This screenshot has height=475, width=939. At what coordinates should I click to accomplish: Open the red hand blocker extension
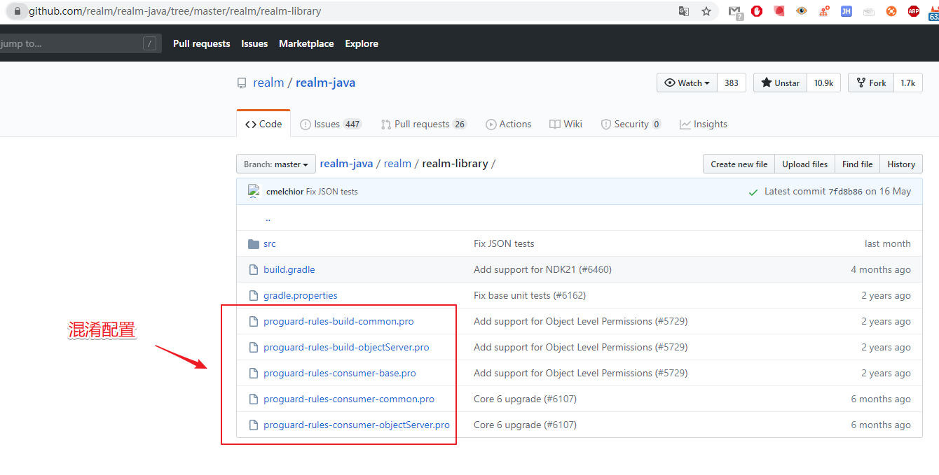757,11
